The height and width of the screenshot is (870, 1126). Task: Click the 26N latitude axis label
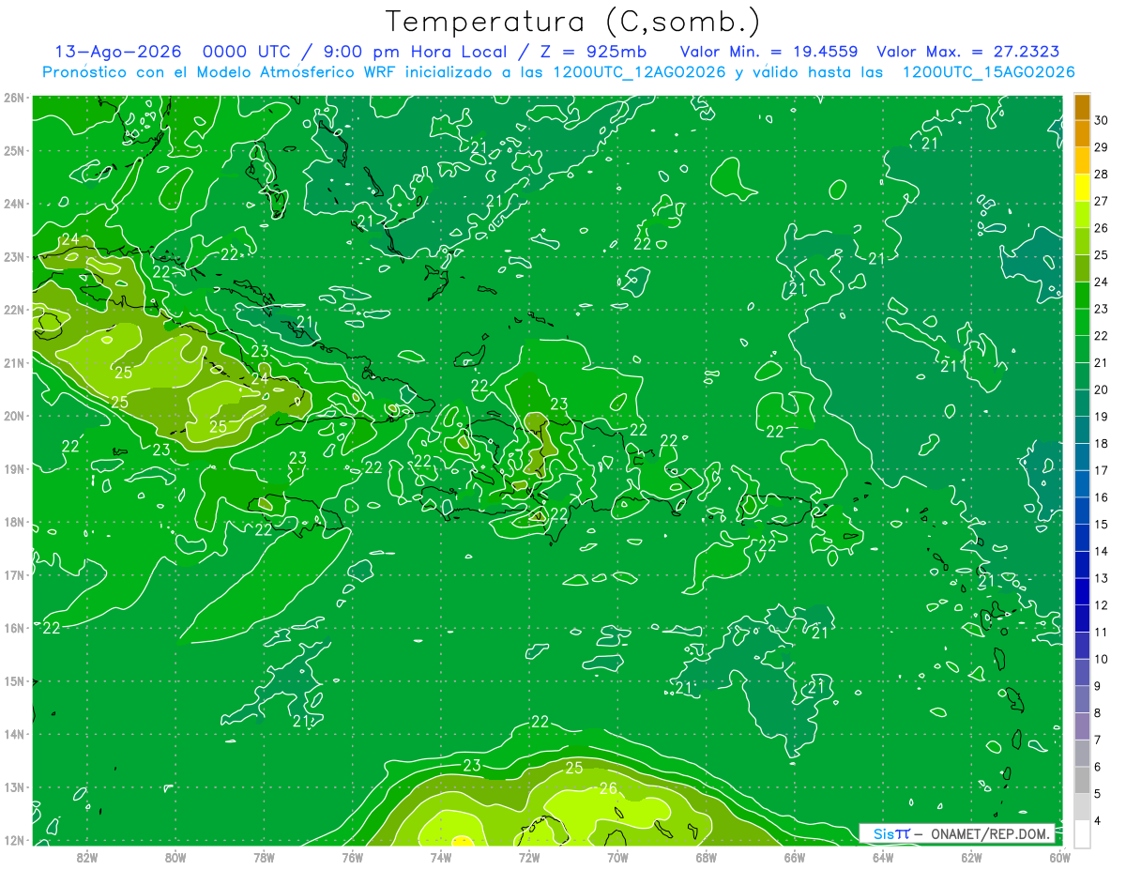(x=14, y=98)
